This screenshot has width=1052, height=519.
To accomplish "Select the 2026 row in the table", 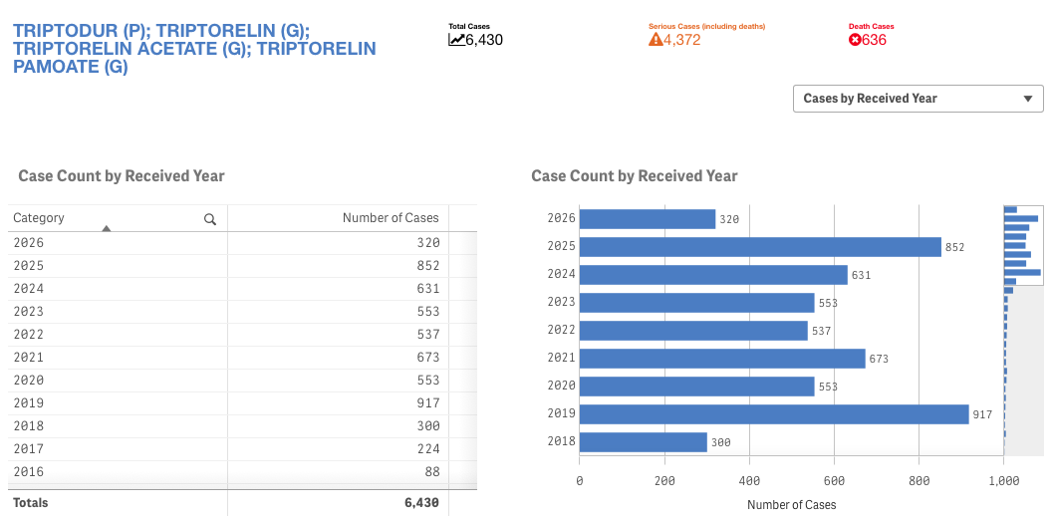I will point(242,243).
